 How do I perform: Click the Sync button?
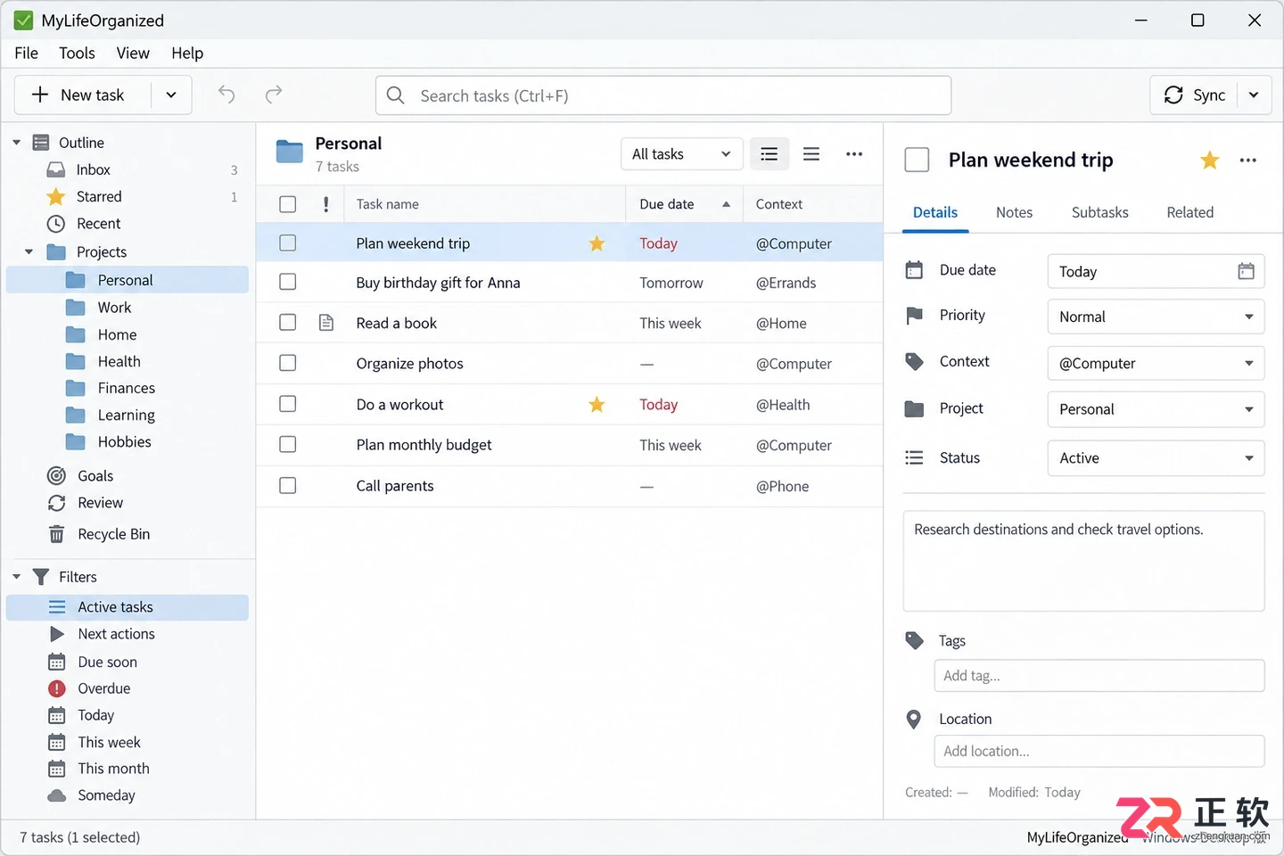(x=1194, y=95)
